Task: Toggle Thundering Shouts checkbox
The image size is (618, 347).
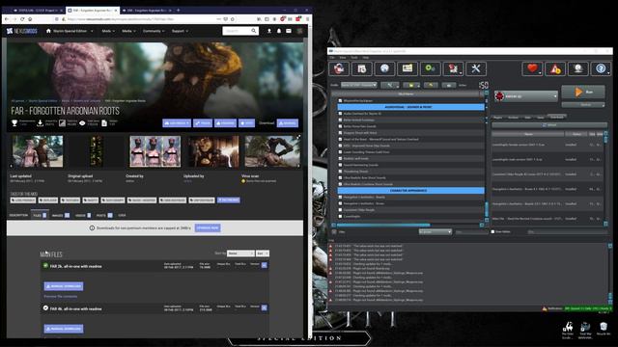Action: 340,172
